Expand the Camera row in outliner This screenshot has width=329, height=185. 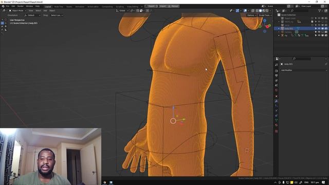(x=279, y=32)
